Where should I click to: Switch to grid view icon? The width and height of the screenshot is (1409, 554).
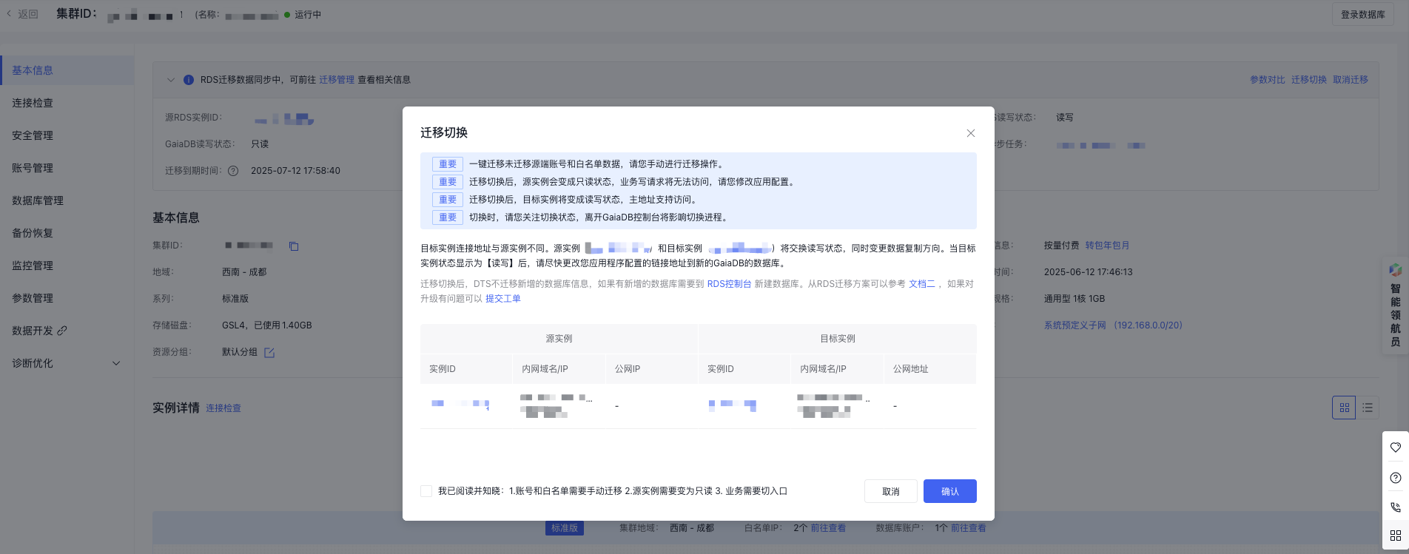[x=1344, y=408]
